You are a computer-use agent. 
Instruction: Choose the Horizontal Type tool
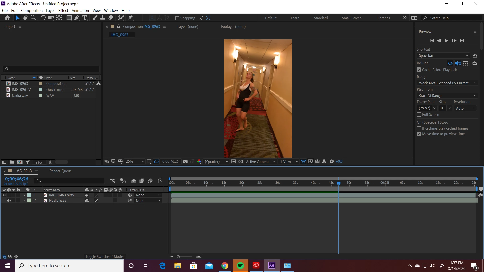click(85, 18)
